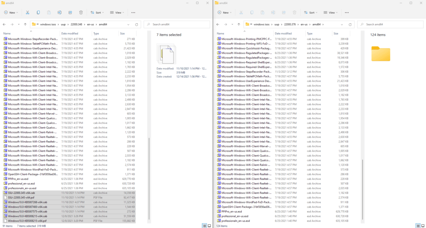This screenshot has height=228, width=426.
Task: Switch right window to large icons view
Action: 423,226
